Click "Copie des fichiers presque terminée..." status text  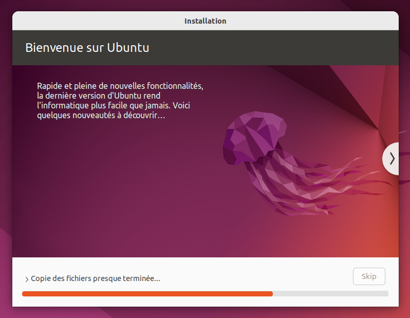[96, 278]
